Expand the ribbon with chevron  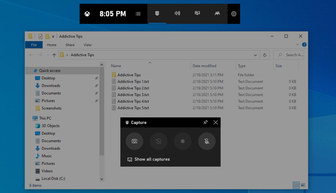(297, 45)
